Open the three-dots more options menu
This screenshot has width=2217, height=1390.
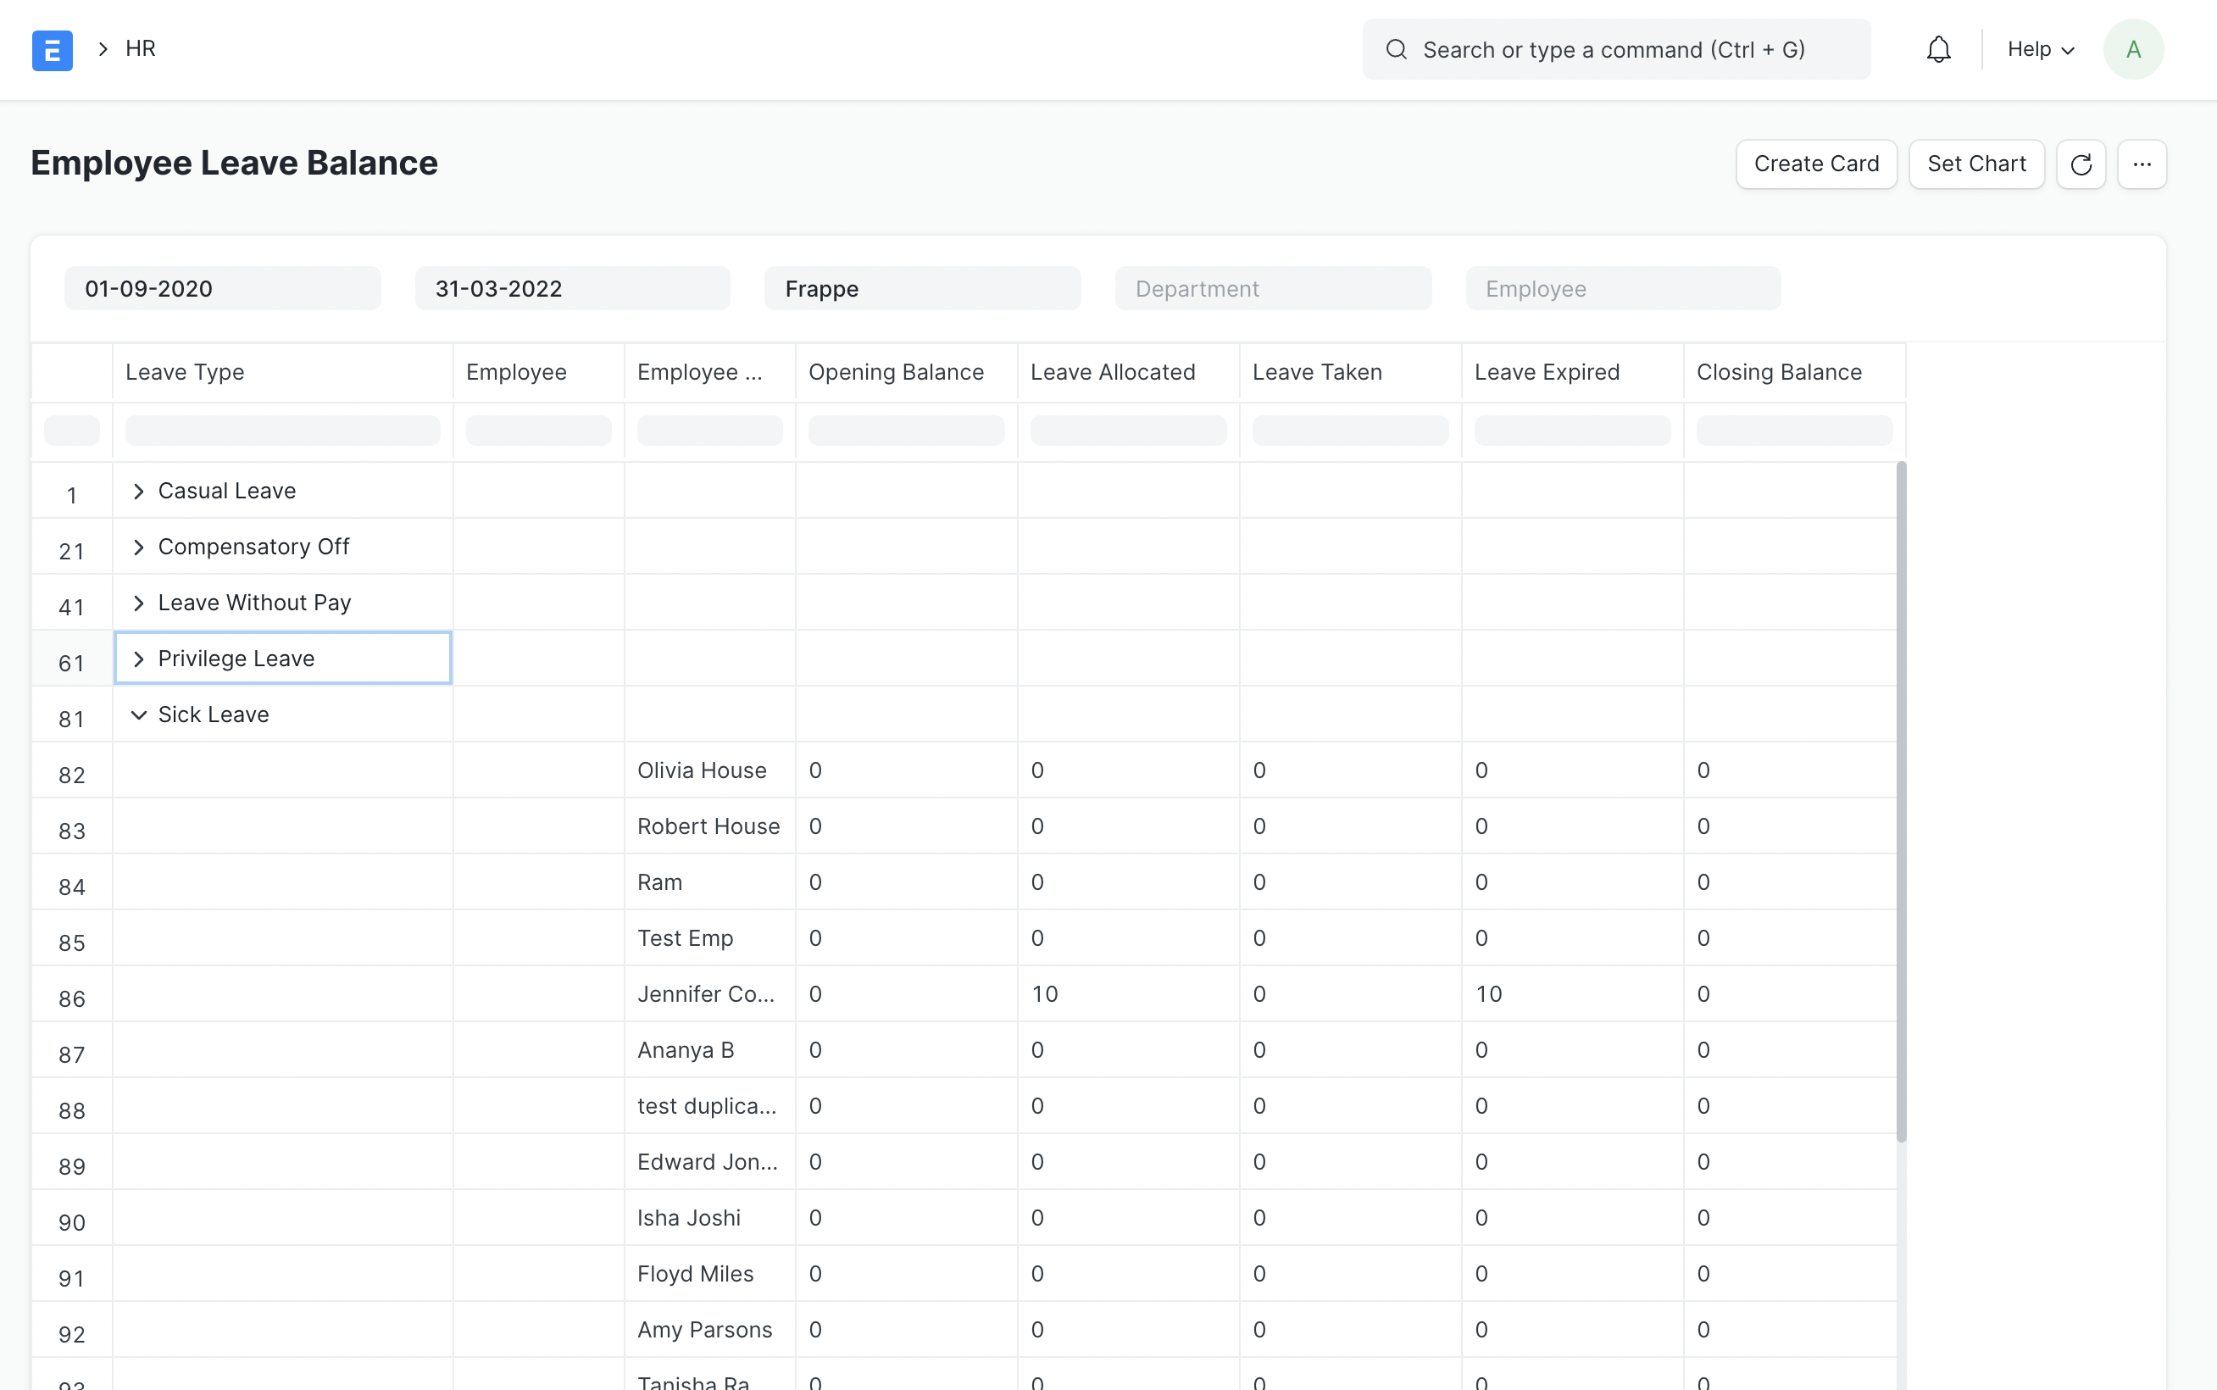(x=2142, y=164)
